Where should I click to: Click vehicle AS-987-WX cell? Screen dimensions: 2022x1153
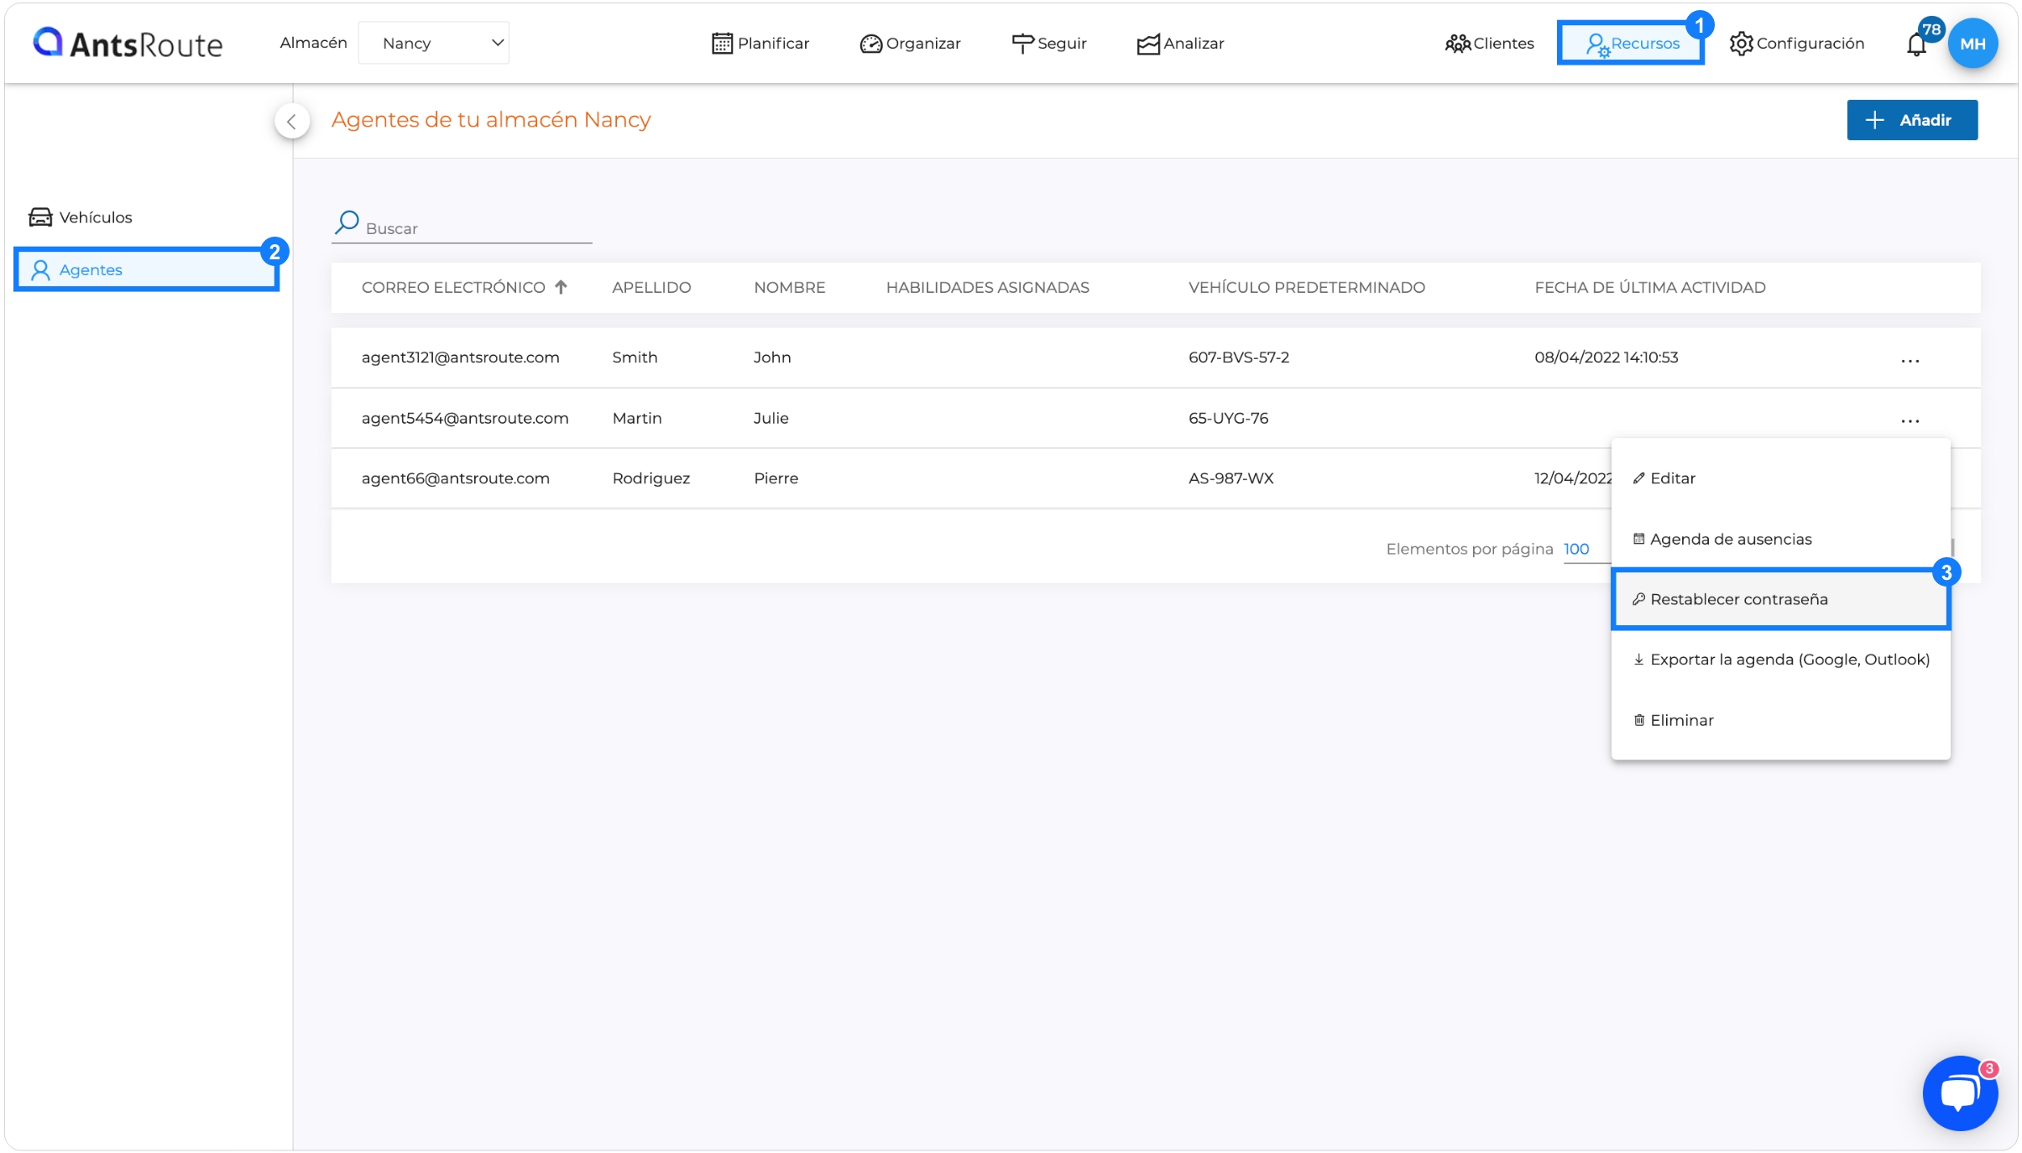[x=1230, y=477]
